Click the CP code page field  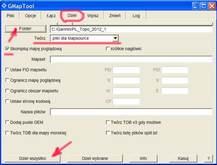pyautogui.click(x=126, y=101)
